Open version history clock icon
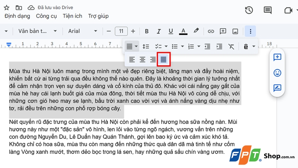The height and width of the screenshot is (168, 298). [x=249, y=10]
